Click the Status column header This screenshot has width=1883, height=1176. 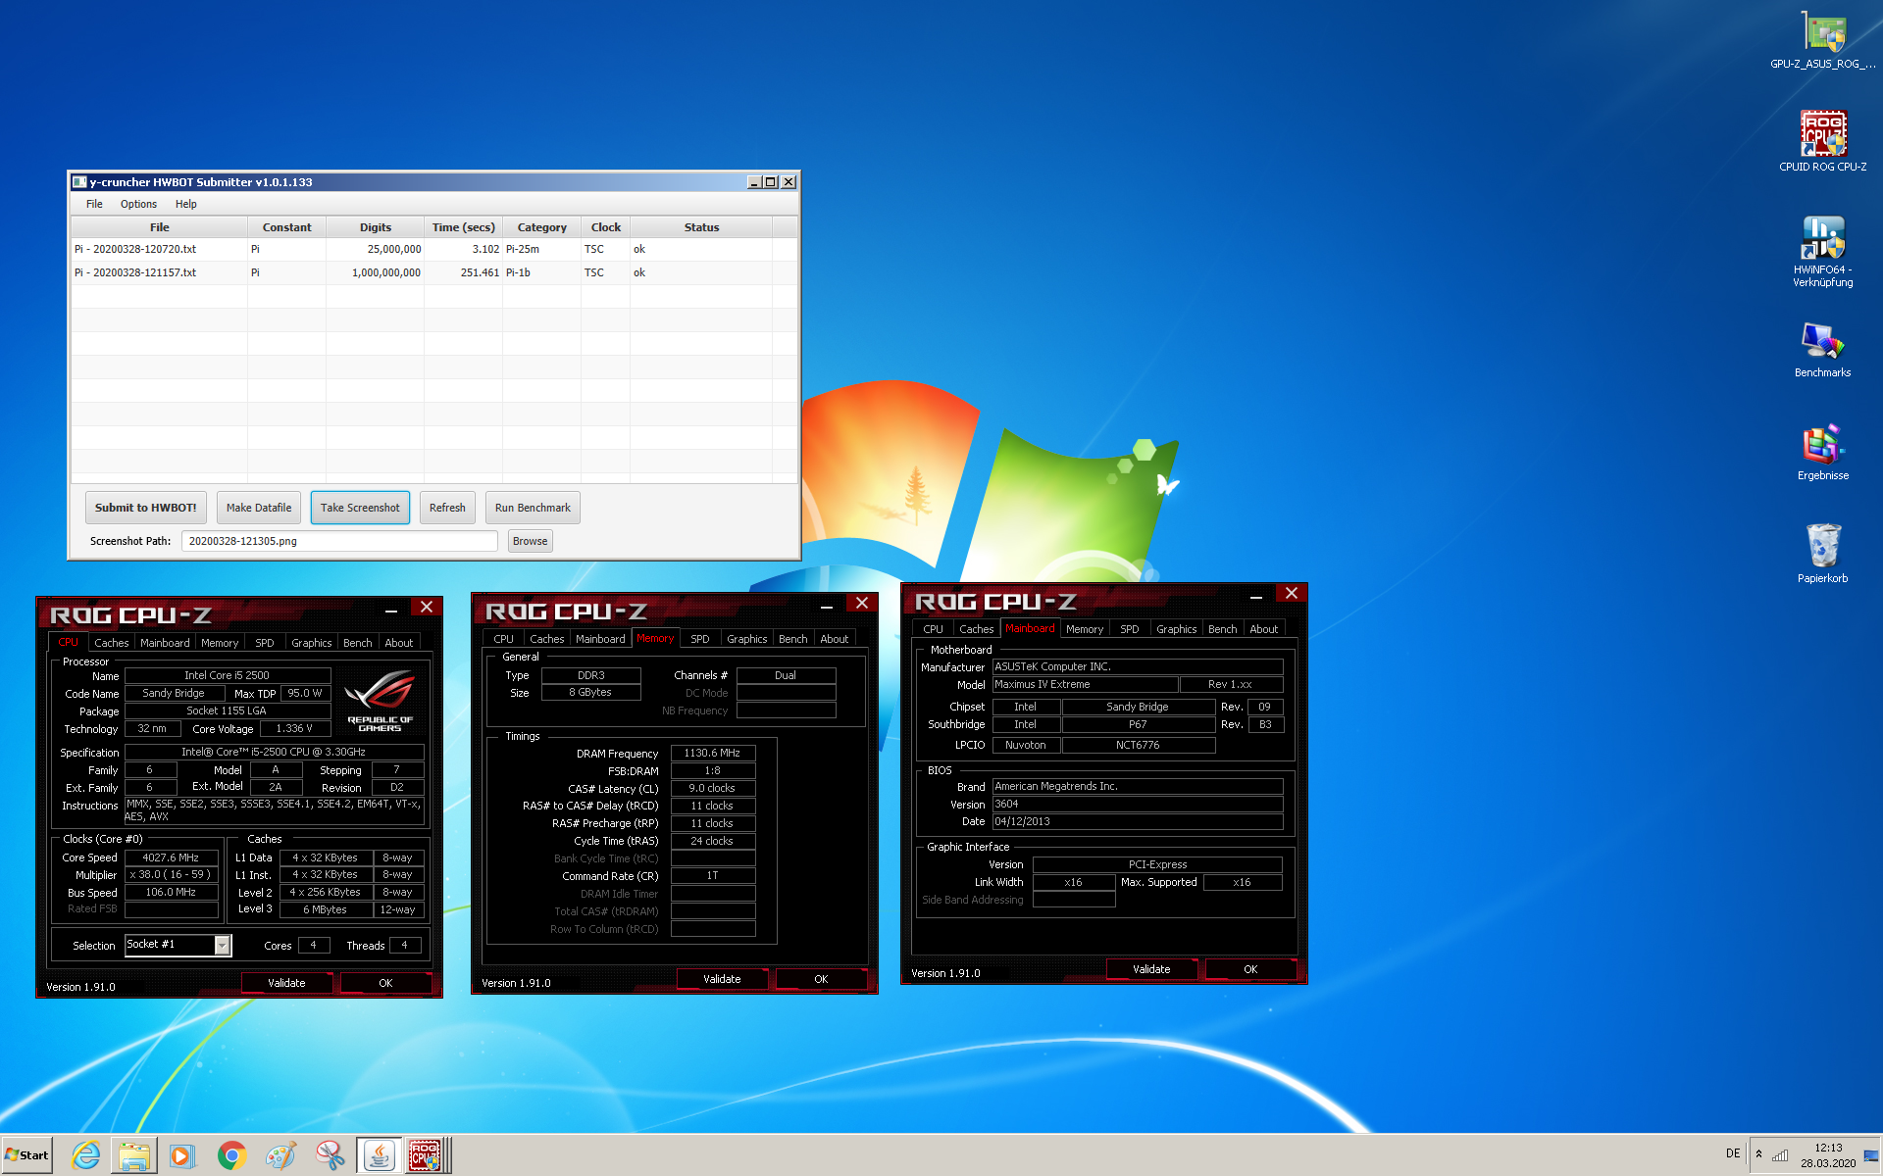point(701,227)
